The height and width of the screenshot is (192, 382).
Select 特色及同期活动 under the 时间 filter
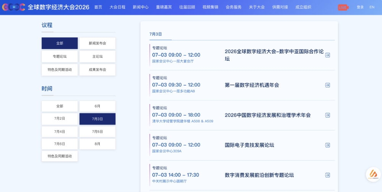(60, 156)
